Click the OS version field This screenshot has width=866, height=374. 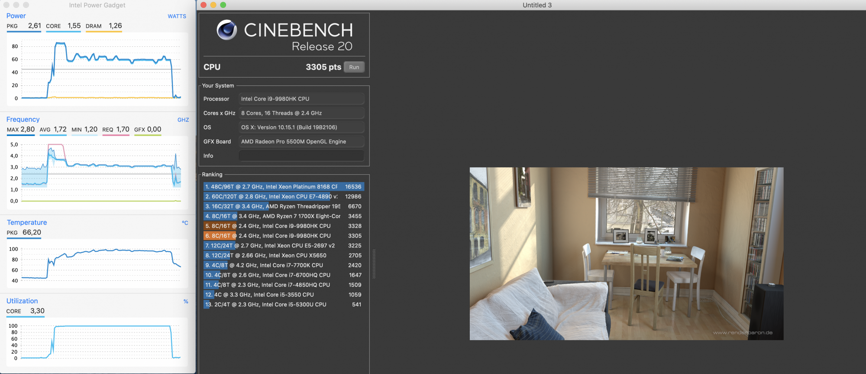click(x=301, y=127)
